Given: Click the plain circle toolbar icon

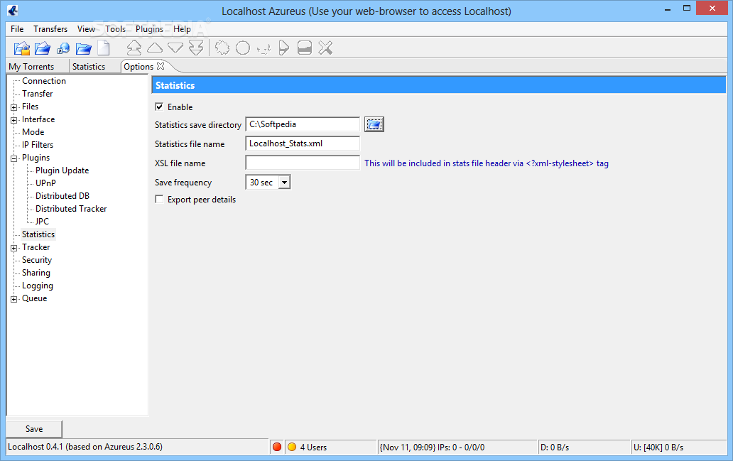Looking at the screenshot, I should [x=243, y=48].
